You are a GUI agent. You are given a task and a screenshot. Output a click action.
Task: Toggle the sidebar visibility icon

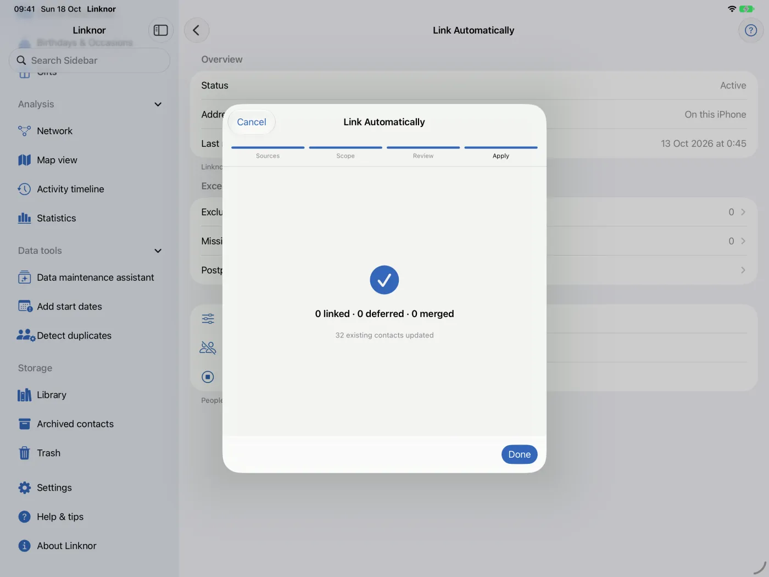point(160,30)
